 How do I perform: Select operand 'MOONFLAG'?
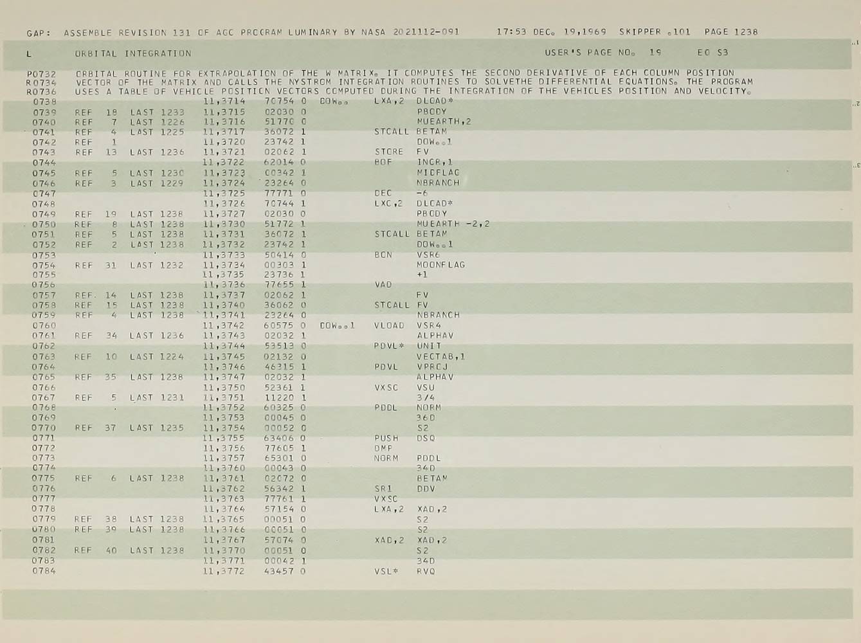click(x=441, y=265)
